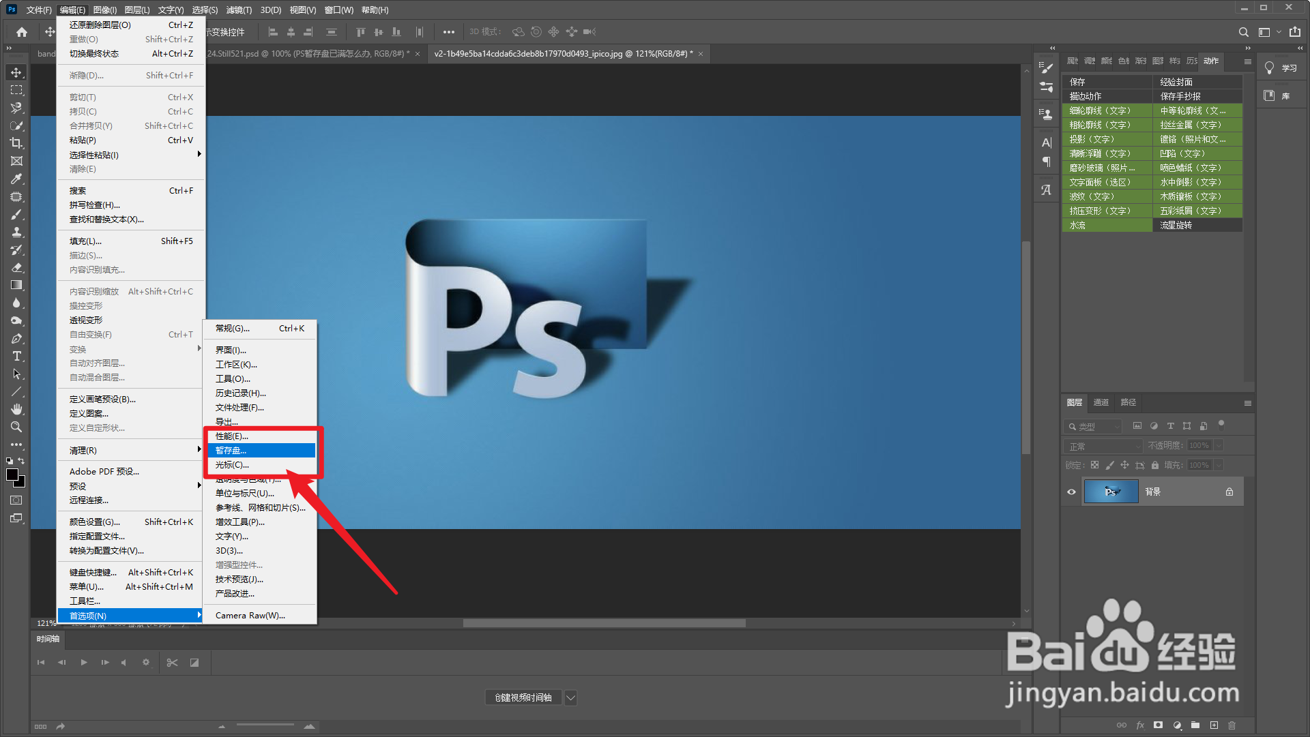The height and width of the screenshot is (737, 1310).
Task: Select the Move tool in toolbar
Action: [16, 72]
